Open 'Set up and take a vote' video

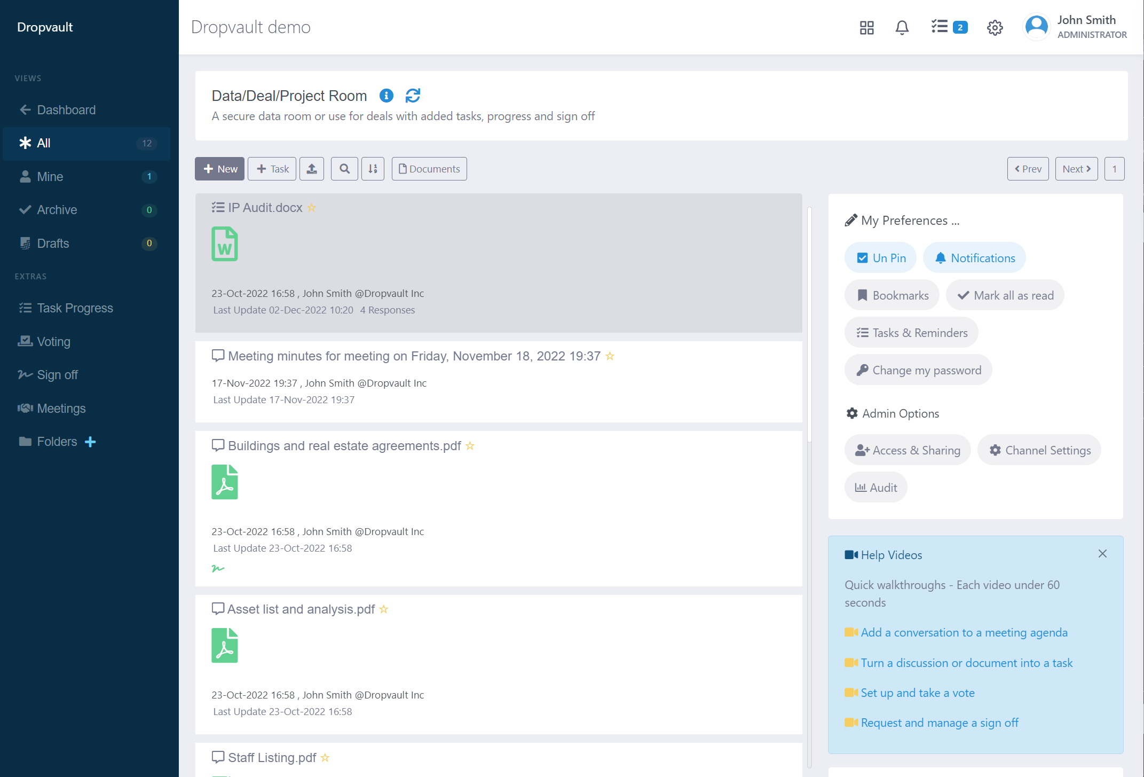pos(917,693)
